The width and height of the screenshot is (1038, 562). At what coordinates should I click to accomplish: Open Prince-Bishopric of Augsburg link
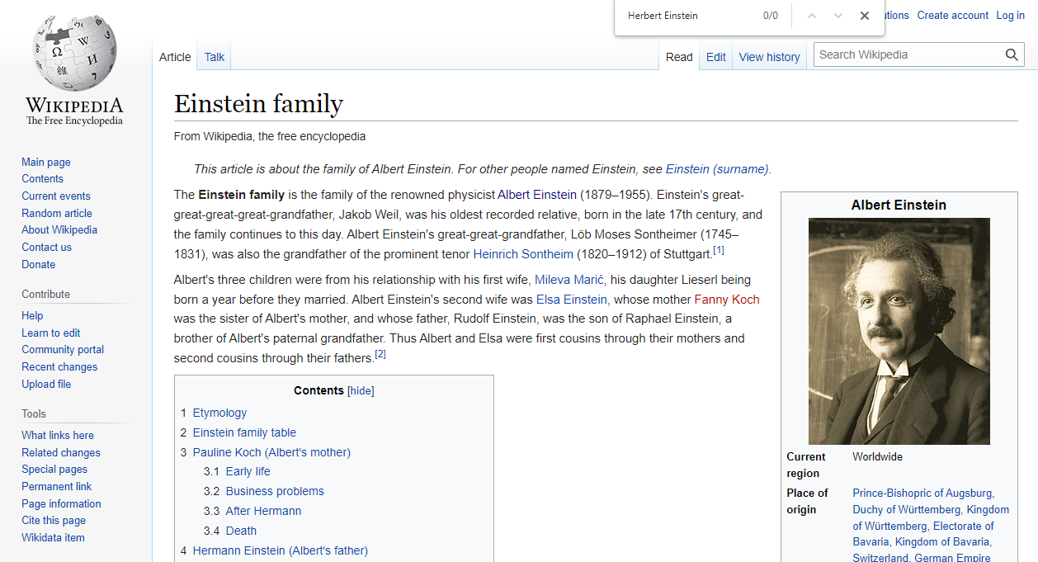(x=922, y=493)
